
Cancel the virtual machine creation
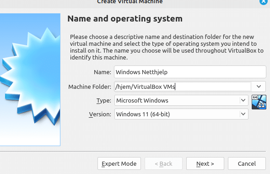coord(247,163)
